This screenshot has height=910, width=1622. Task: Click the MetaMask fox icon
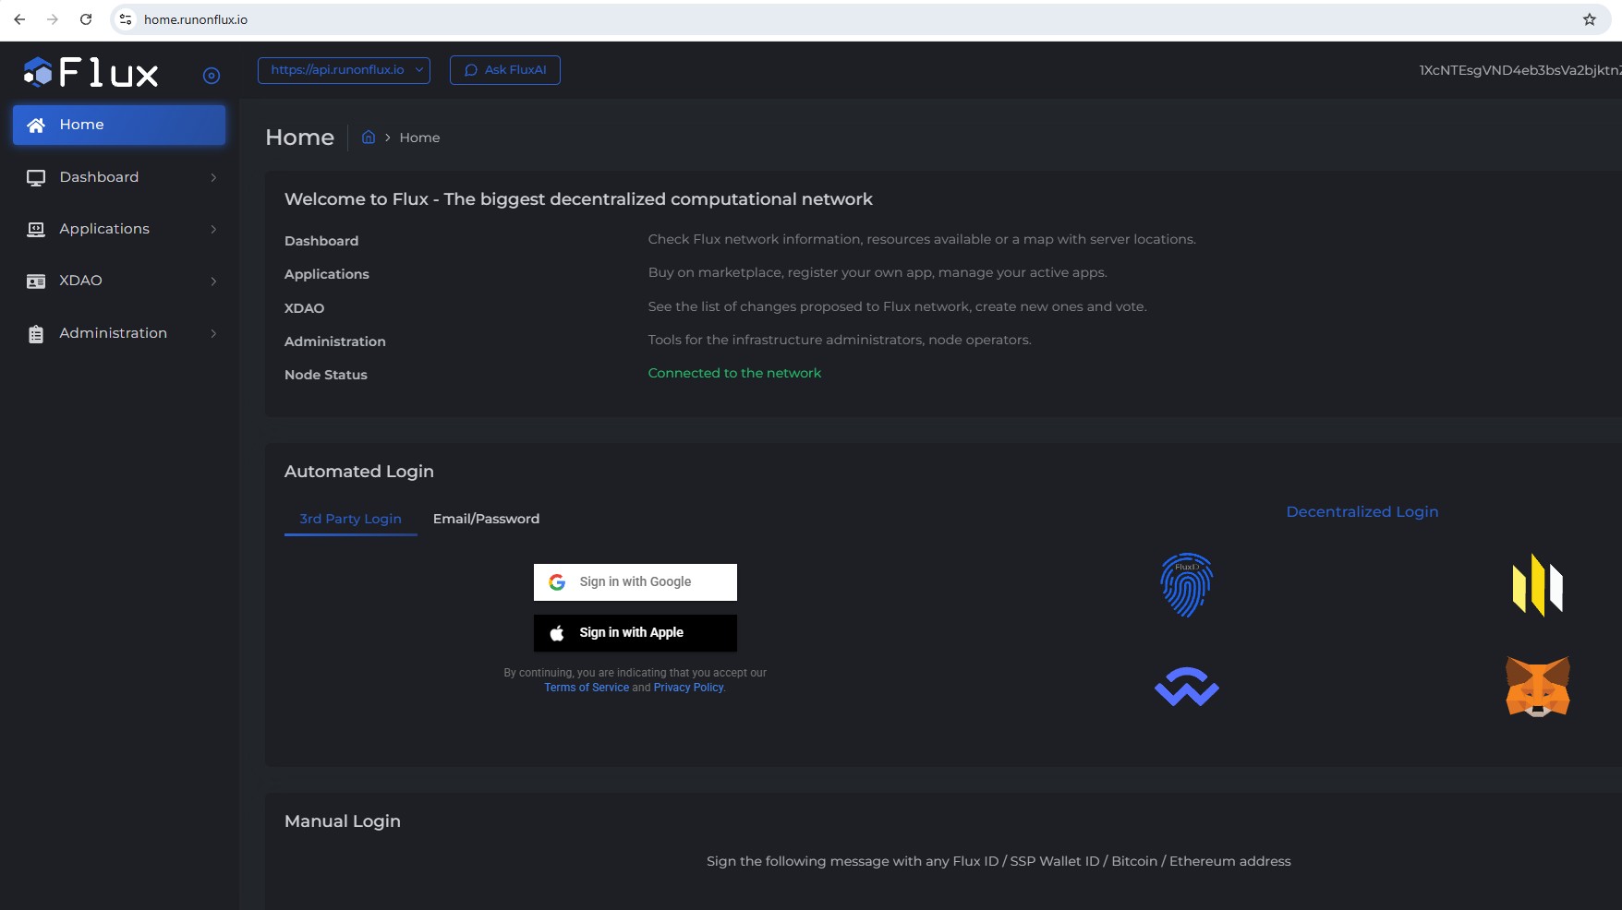click(1537, 687)
